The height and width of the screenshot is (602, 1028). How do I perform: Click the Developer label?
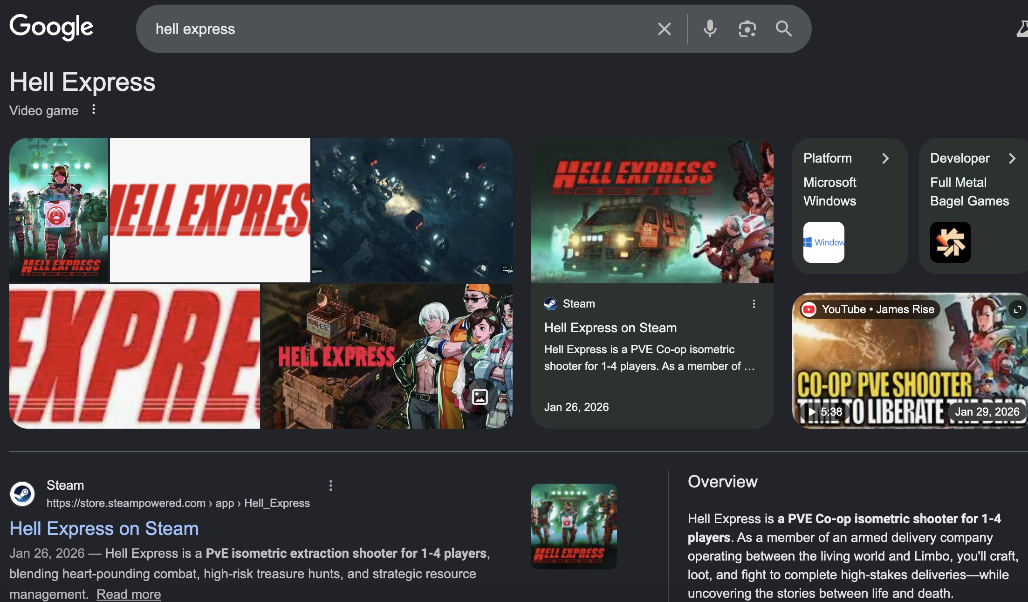coord(960,158)
